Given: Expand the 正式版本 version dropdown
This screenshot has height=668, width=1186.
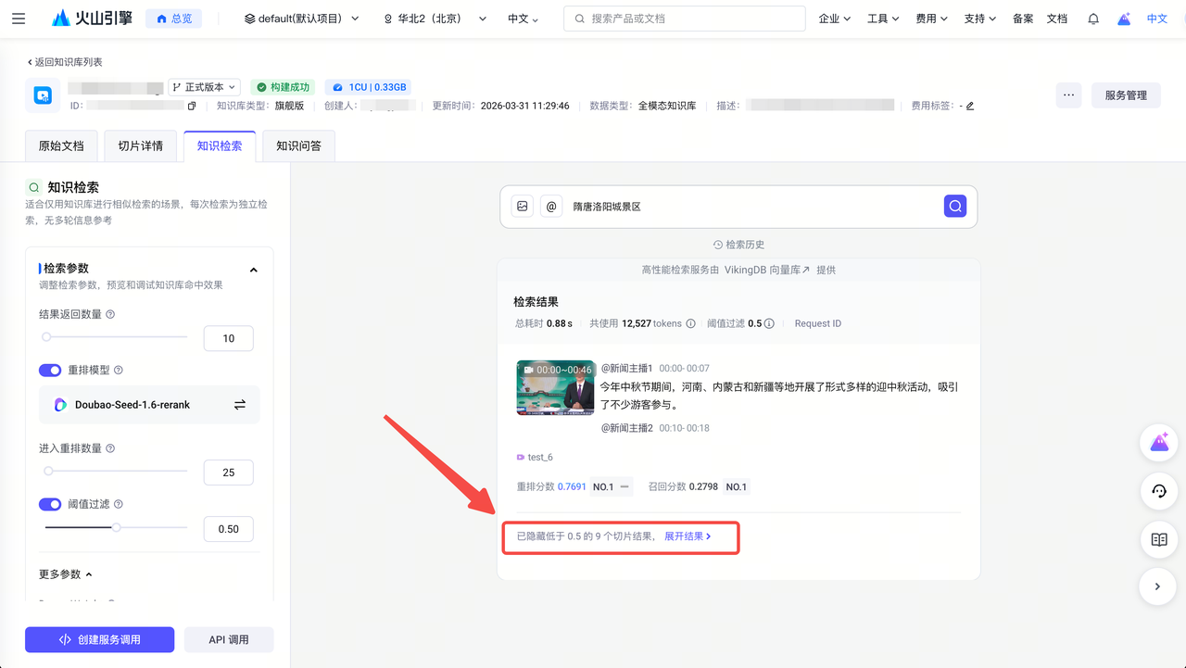Looking at the screenshot, I should tap(204, 87).
